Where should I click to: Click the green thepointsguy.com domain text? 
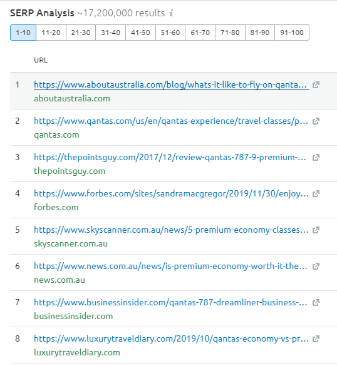pos(70,171)
